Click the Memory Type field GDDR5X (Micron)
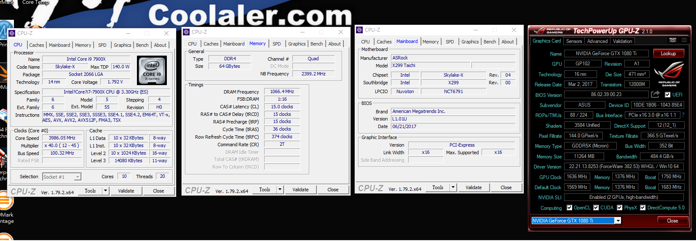The image size is (696, 241). [x=590, y=146]
